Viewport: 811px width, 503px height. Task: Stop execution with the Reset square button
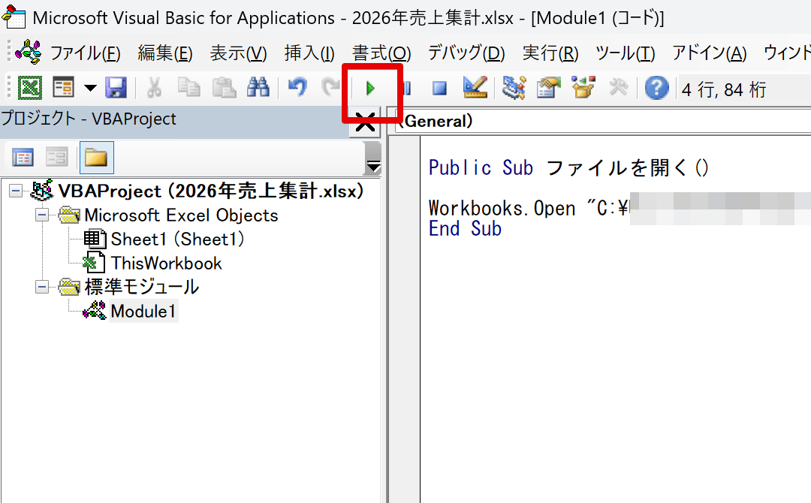pyautogui.click(x=439, y=89)
